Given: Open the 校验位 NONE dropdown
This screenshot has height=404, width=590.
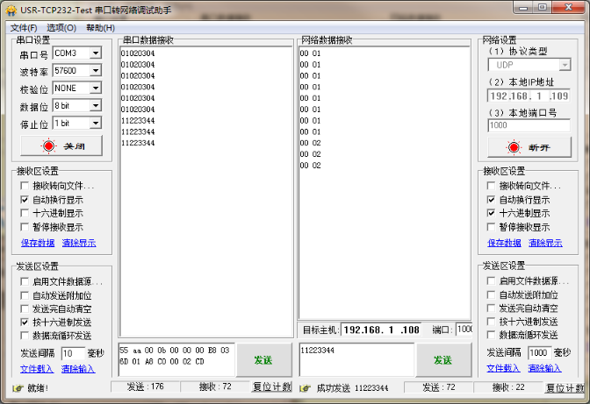Looking at the screenshot, I should (95, 89).
